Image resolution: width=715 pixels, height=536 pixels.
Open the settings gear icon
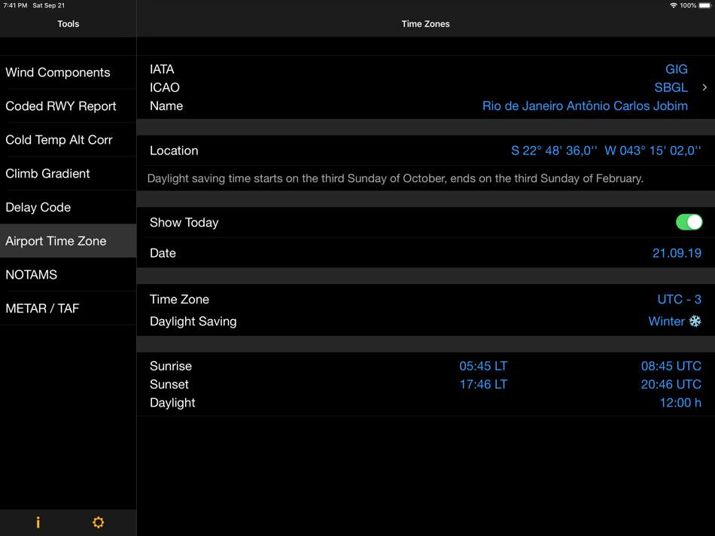(x=98, y=522)
